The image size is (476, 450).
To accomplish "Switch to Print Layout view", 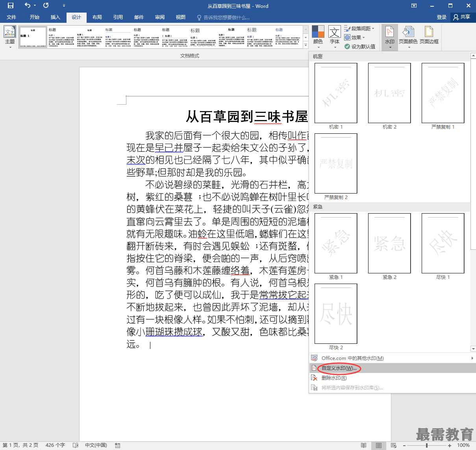I will click(x=378, y=445).
